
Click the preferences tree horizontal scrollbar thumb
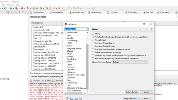click(x=74, y=93)
